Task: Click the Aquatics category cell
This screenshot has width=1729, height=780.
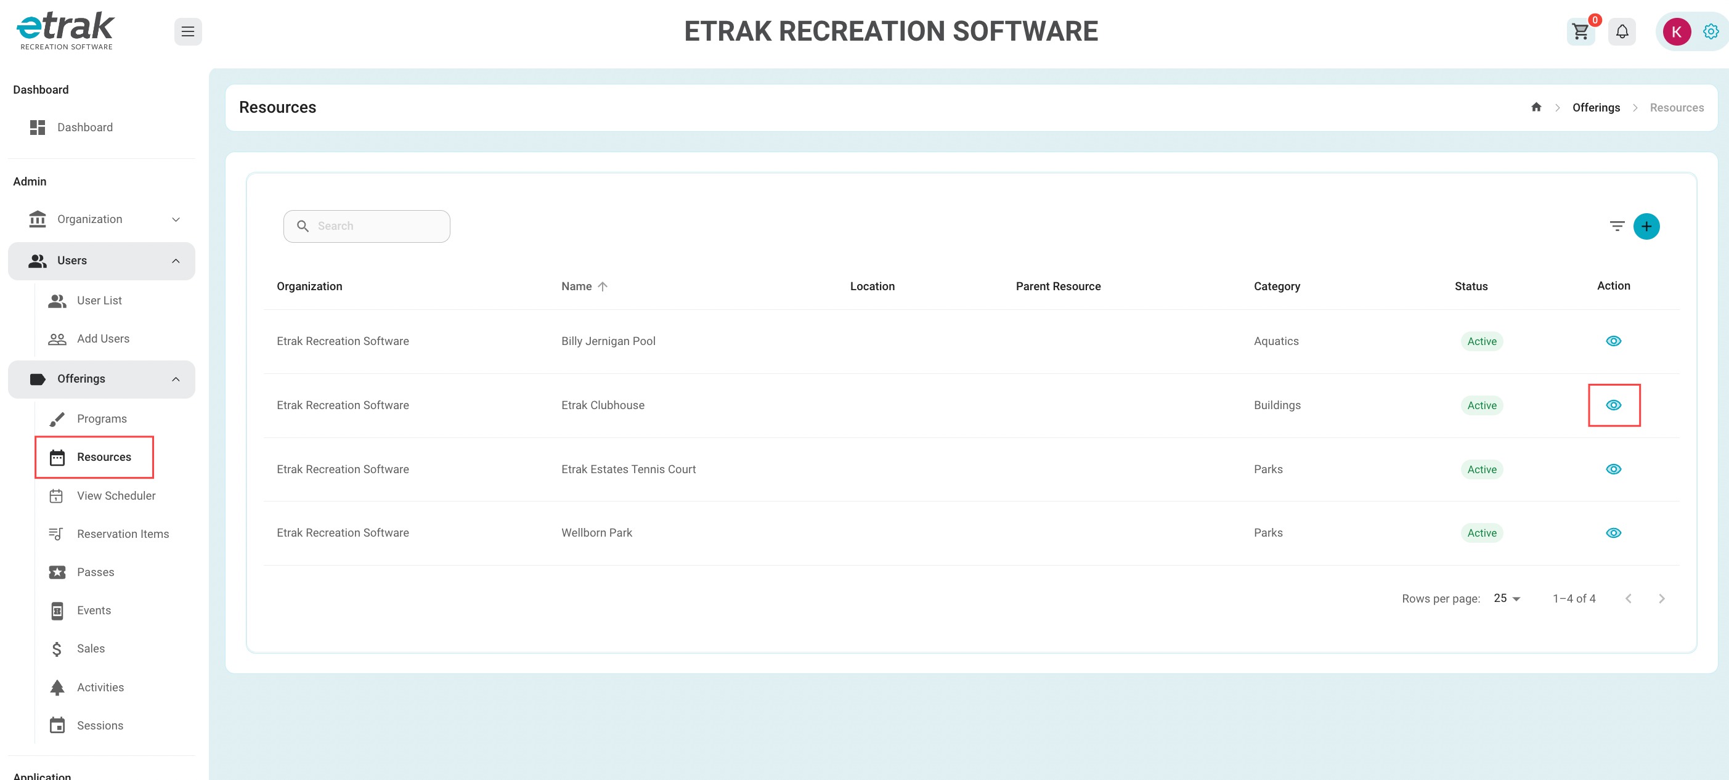Action: point(1276,341)
